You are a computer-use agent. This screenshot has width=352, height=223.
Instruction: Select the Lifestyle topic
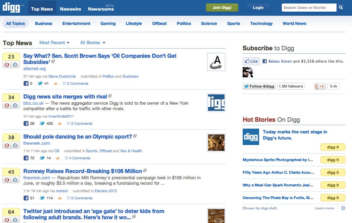pos(134,24)
